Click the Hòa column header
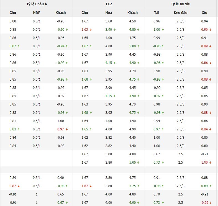This screenshot has height=206, width=218. pos(109,12)
